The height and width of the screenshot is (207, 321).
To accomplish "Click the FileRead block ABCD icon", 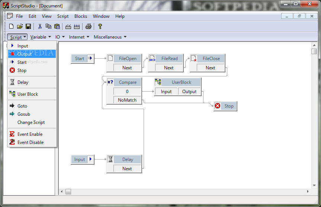I will tap(152, 58).
